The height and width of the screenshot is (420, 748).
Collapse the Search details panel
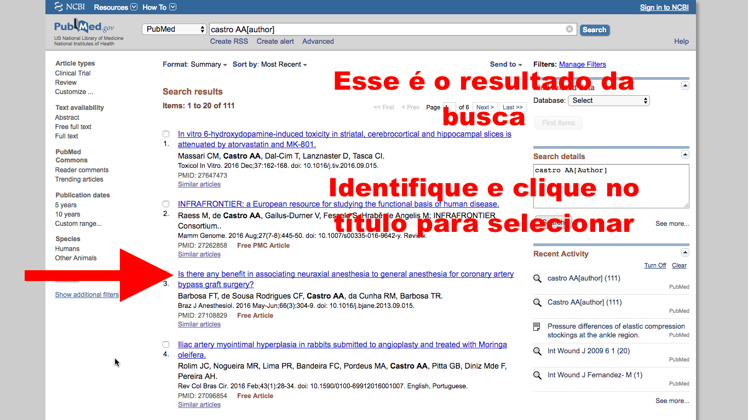(684, 155)
